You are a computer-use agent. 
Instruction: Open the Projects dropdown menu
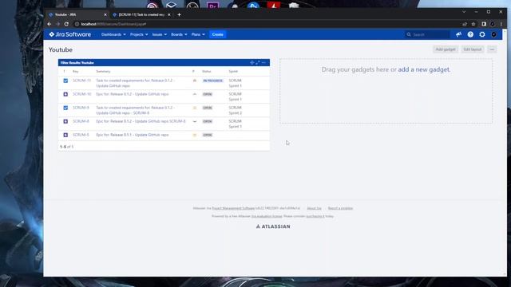[139, 34]
